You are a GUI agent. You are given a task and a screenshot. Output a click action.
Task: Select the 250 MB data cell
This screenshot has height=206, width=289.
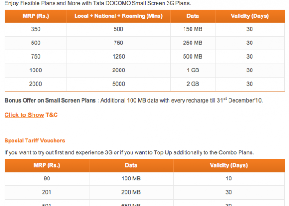(x=193, y=43)
